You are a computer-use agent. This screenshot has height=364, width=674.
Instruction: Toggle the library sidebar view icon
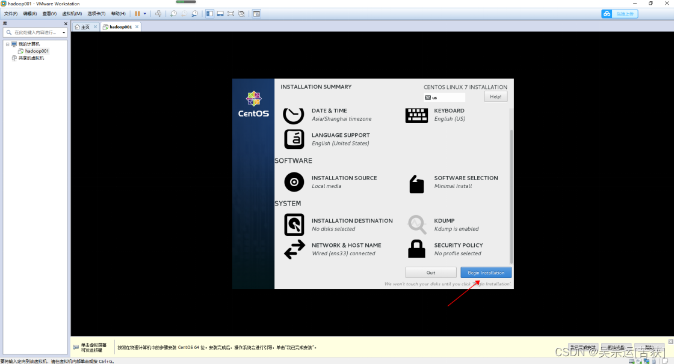(209, 14)
